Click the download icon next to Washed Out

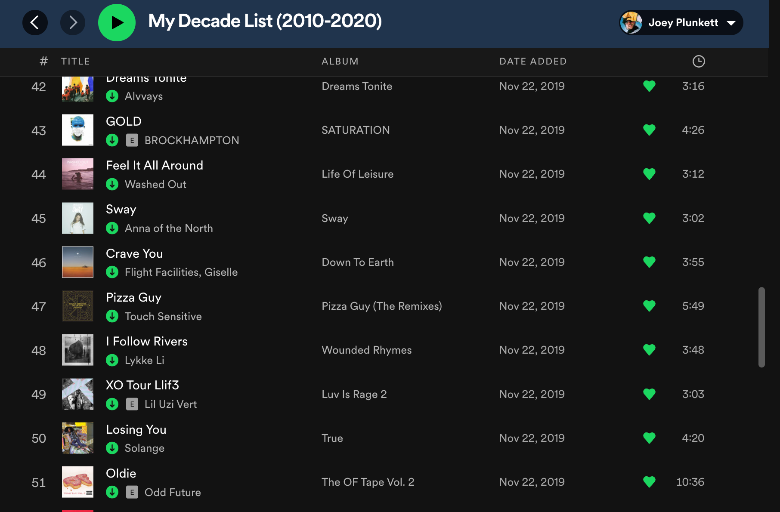pyautogui.click(x=112, y=184)
